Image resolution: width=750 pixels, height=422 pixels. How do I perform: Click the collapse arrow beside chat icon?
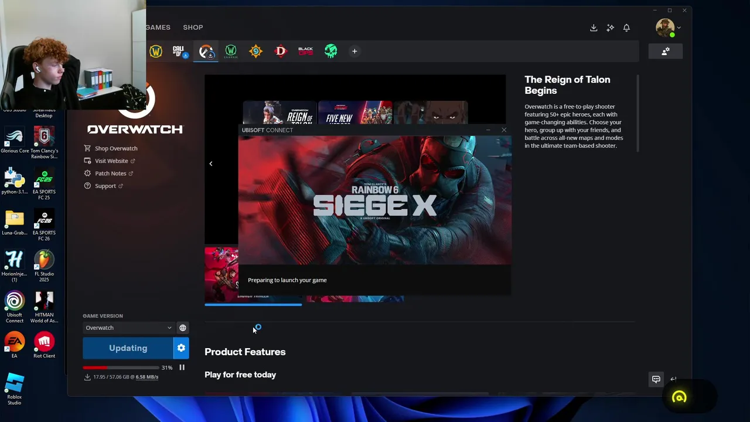tap(673, 379)
